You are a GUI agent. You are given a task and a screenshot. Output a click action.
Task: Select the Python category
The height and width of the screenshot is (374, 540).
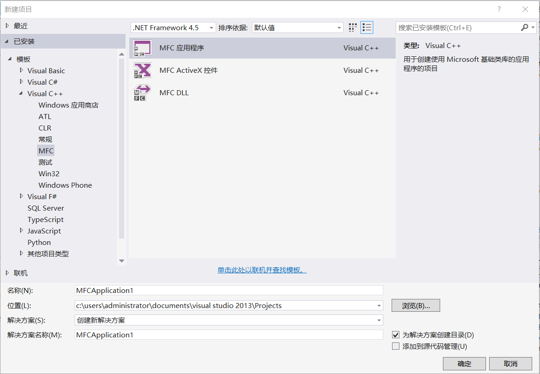[39, 243]
